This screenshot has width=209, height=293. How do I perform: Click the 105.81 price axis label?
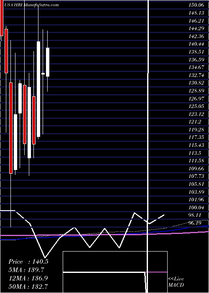pyautogui.click(x=196, y=184)
